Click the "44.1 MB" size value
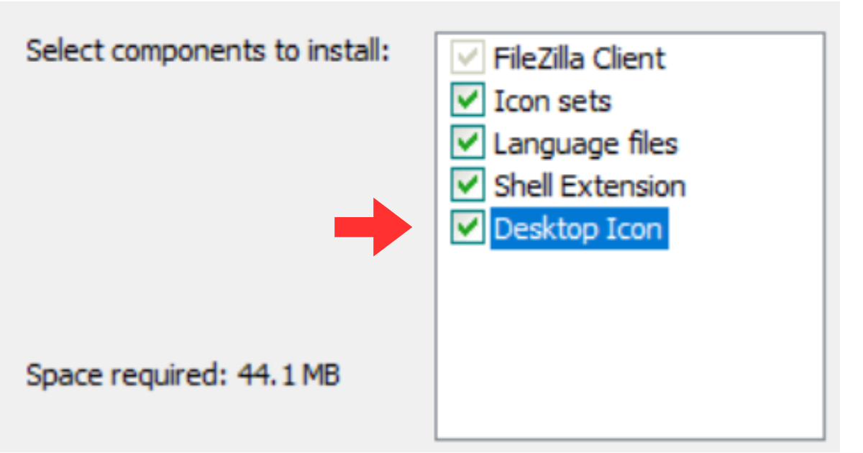863x453 pixels. [x=289, y=375]
